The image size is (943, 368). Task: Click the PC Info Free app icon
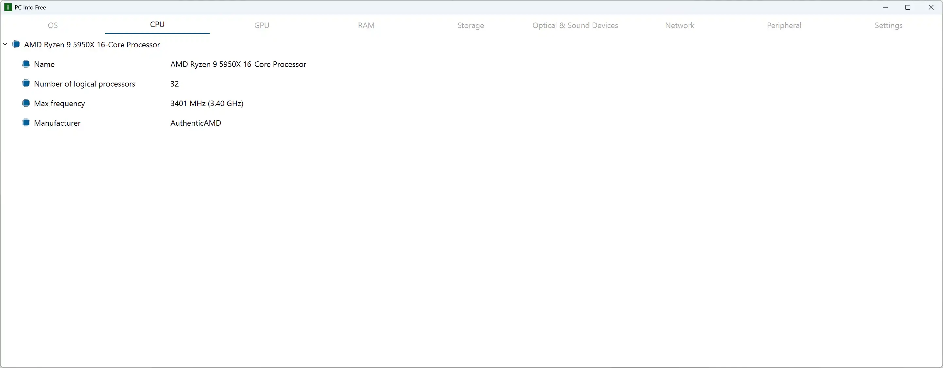[8, 7]
